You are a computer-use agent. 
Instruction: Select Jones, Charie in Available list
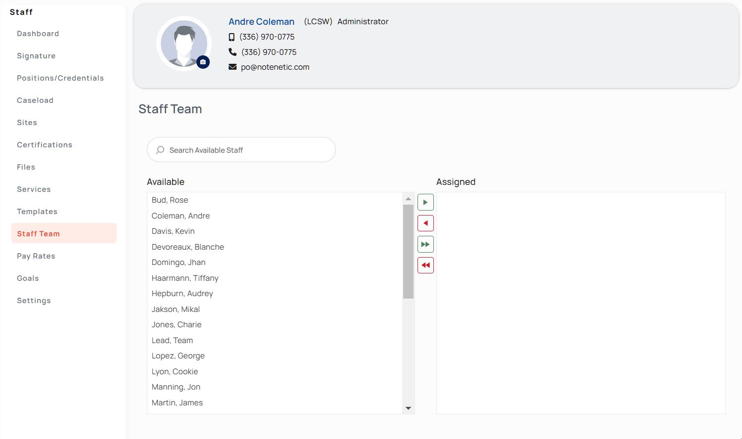pos(275,325)
